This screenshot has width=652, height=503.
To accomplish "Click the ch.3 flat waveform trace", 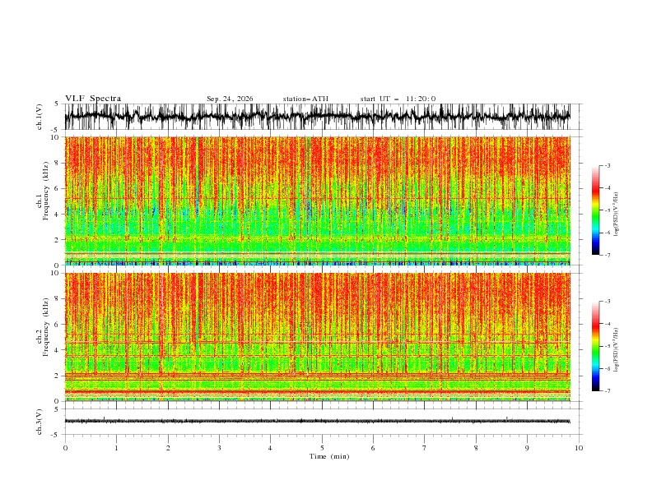I will [317, 422].
